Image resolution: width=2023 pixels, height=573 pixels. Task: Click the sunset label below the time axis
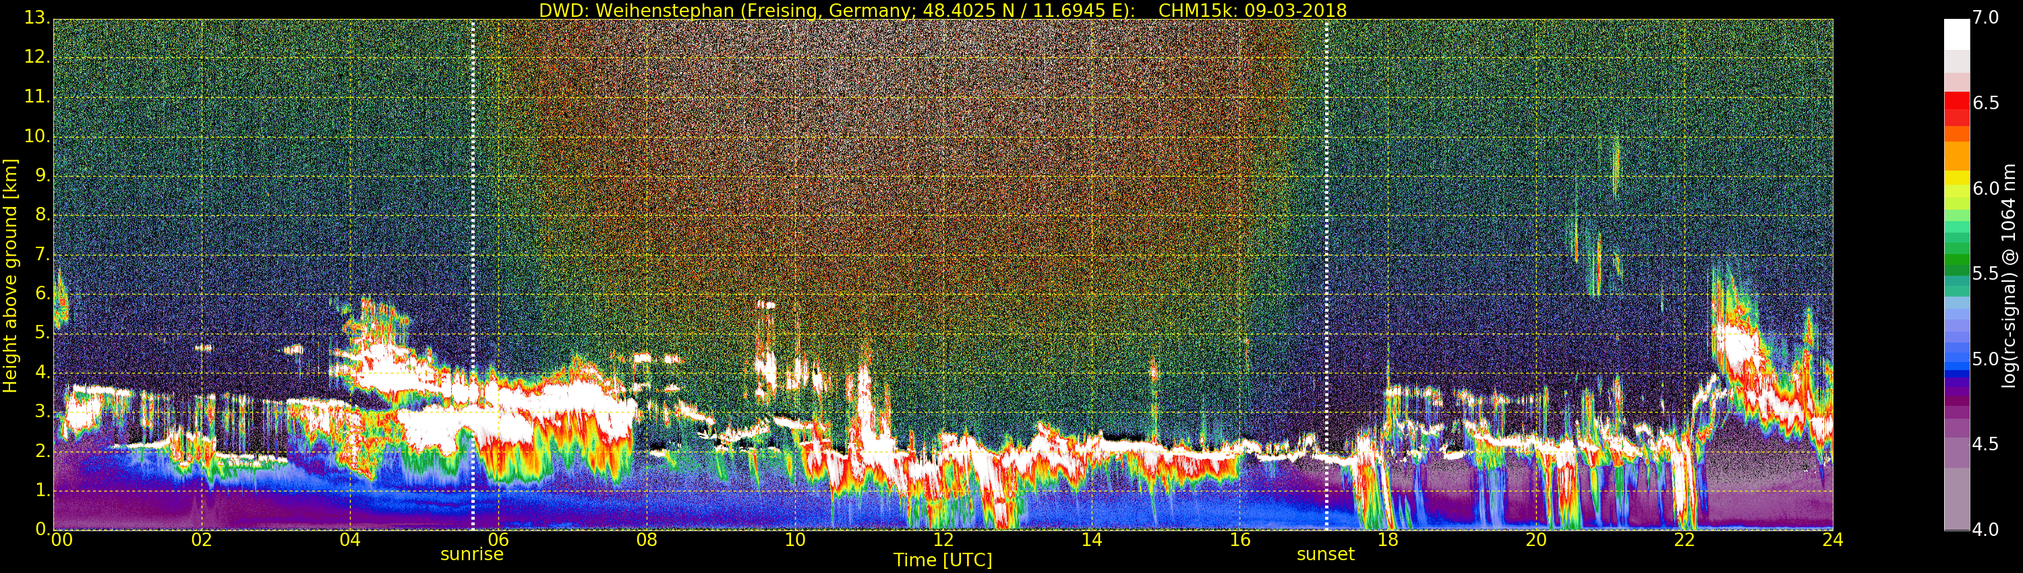pos(1326,554)
